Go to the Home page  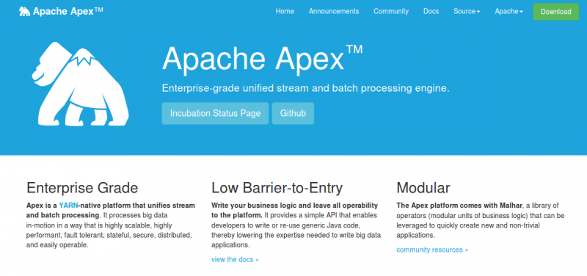(285, 11)
